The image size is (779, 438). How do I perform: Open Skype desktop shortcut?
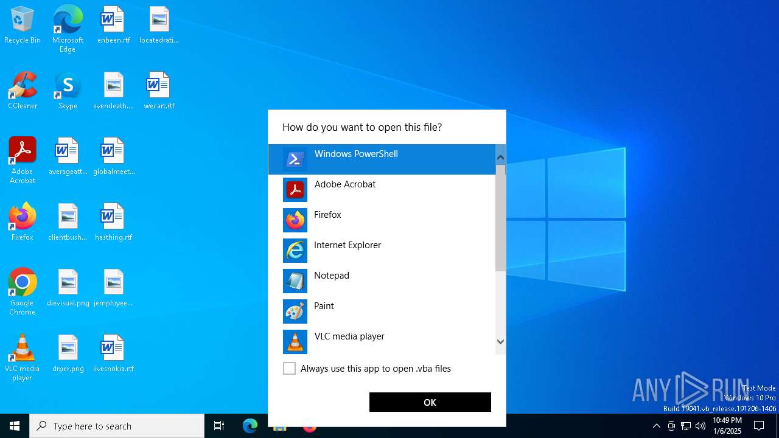[x=68, y=91]
